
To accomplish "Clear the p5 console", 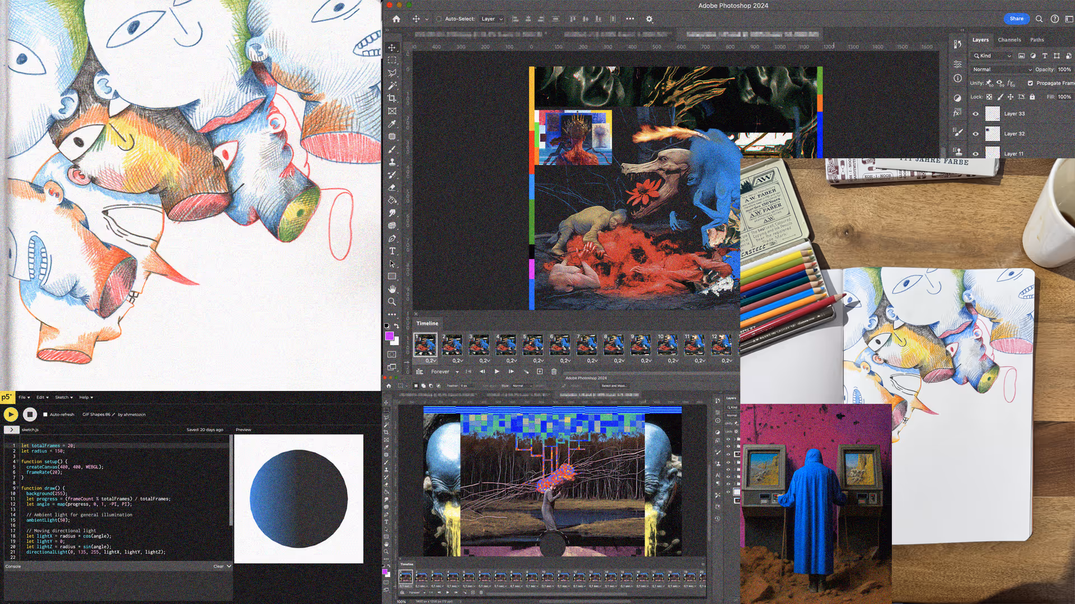I will (x=218, y=566).
